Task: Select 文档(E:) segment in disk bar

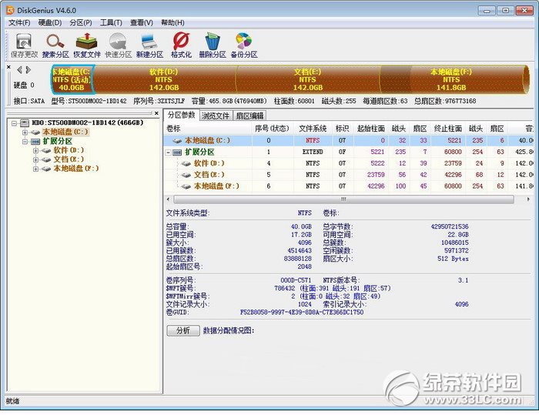Action: (308, 79)
